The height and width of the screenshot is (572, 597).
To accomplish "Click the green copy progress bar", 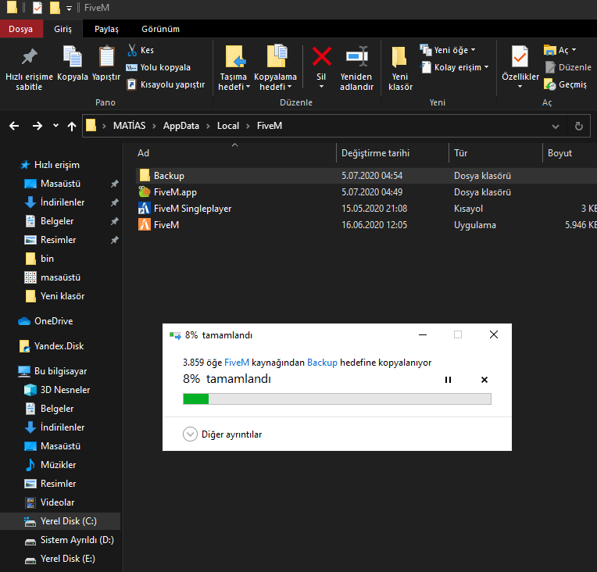I will 337,399.
